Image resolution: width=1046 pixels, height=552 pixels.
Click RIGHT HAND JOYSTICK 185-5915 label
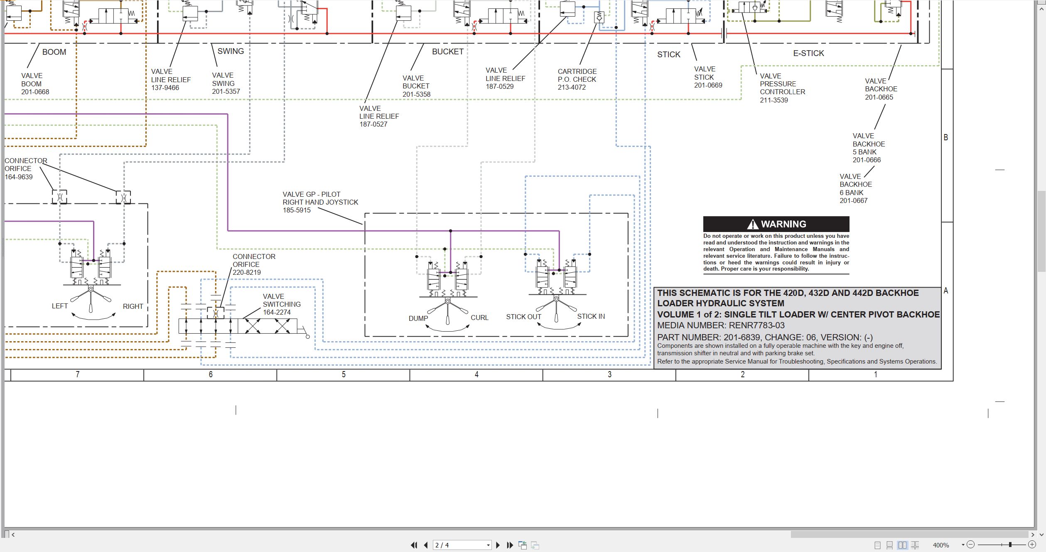pyautogui.click(x=320, y=202)
